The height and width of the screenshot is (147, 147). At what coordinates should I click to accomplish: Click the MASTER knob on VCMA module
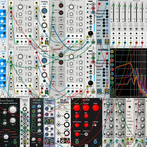pyautogui.click(x=34, y=139)
